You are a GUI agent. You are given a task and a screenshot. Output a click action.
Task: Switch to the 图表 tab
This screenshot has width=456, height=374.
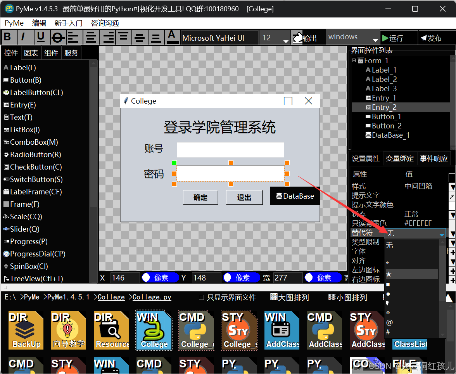[x=31, y=53]
